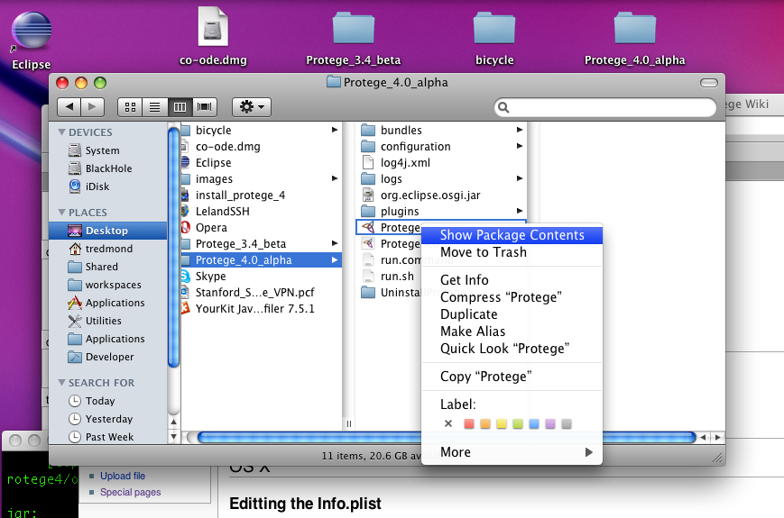The width and height of the screenshot is (784, 518).
Task: Open the Special pages link
Action: pyautogui.click(x=130, y=492)
